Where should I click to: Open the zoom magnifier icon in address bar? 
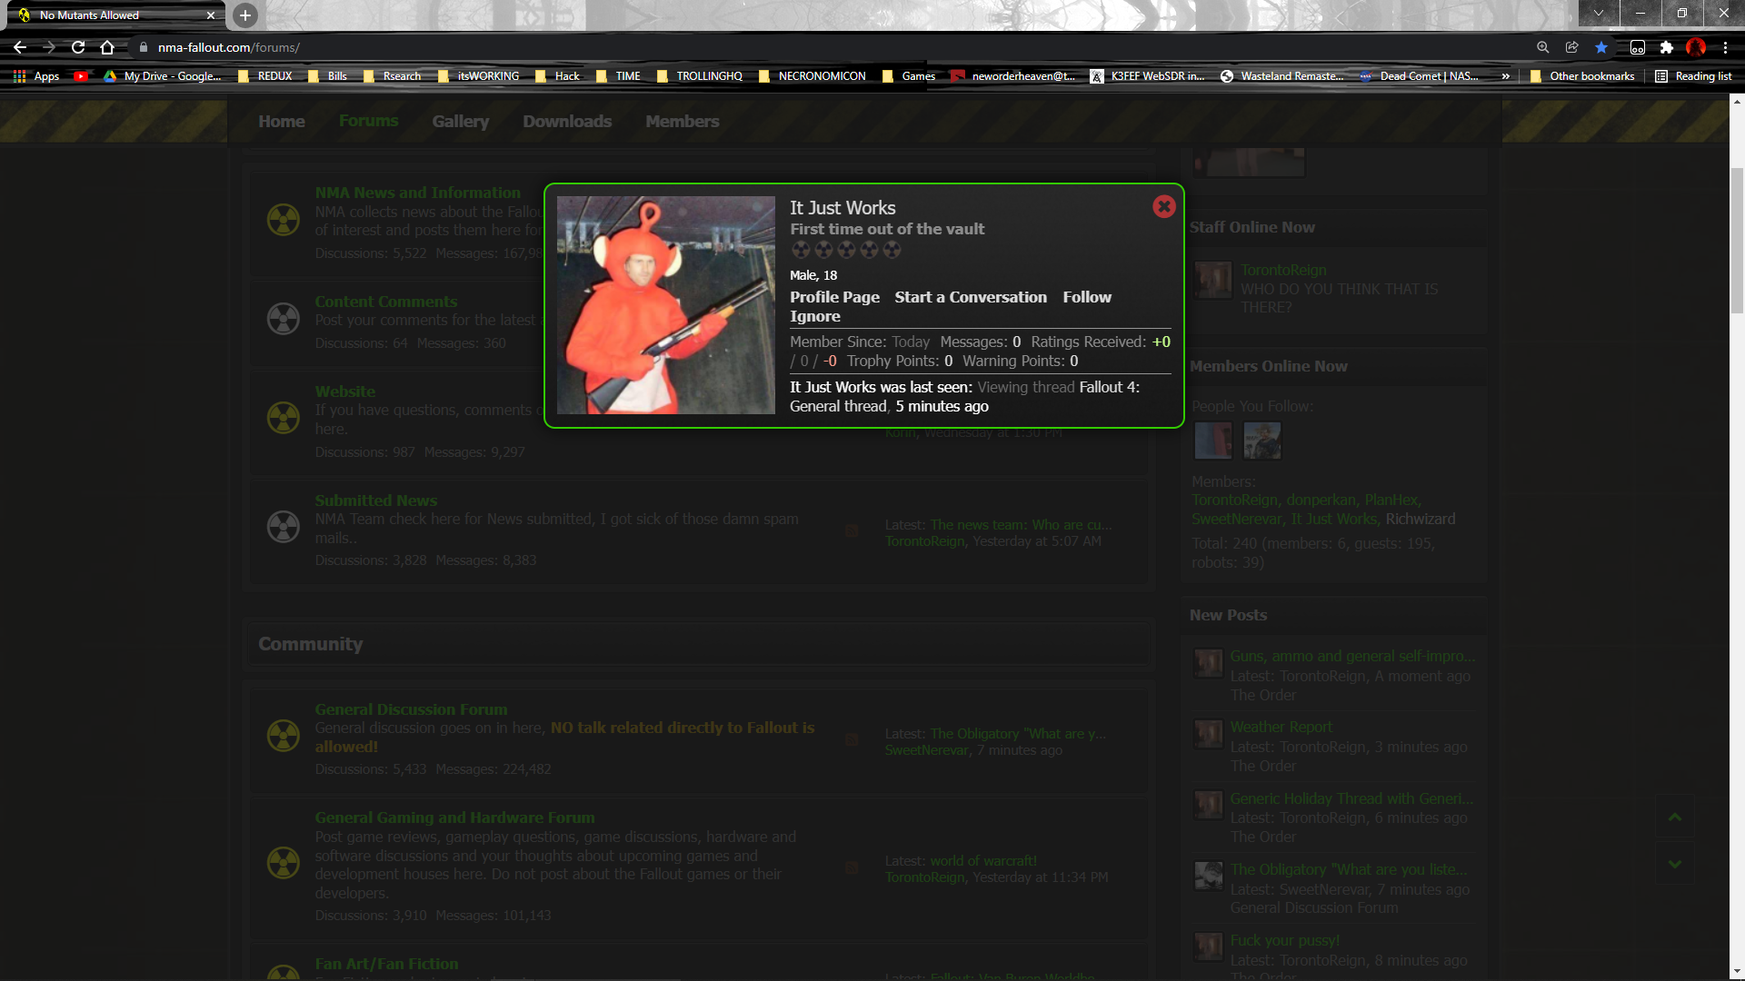pos(1542,47)
